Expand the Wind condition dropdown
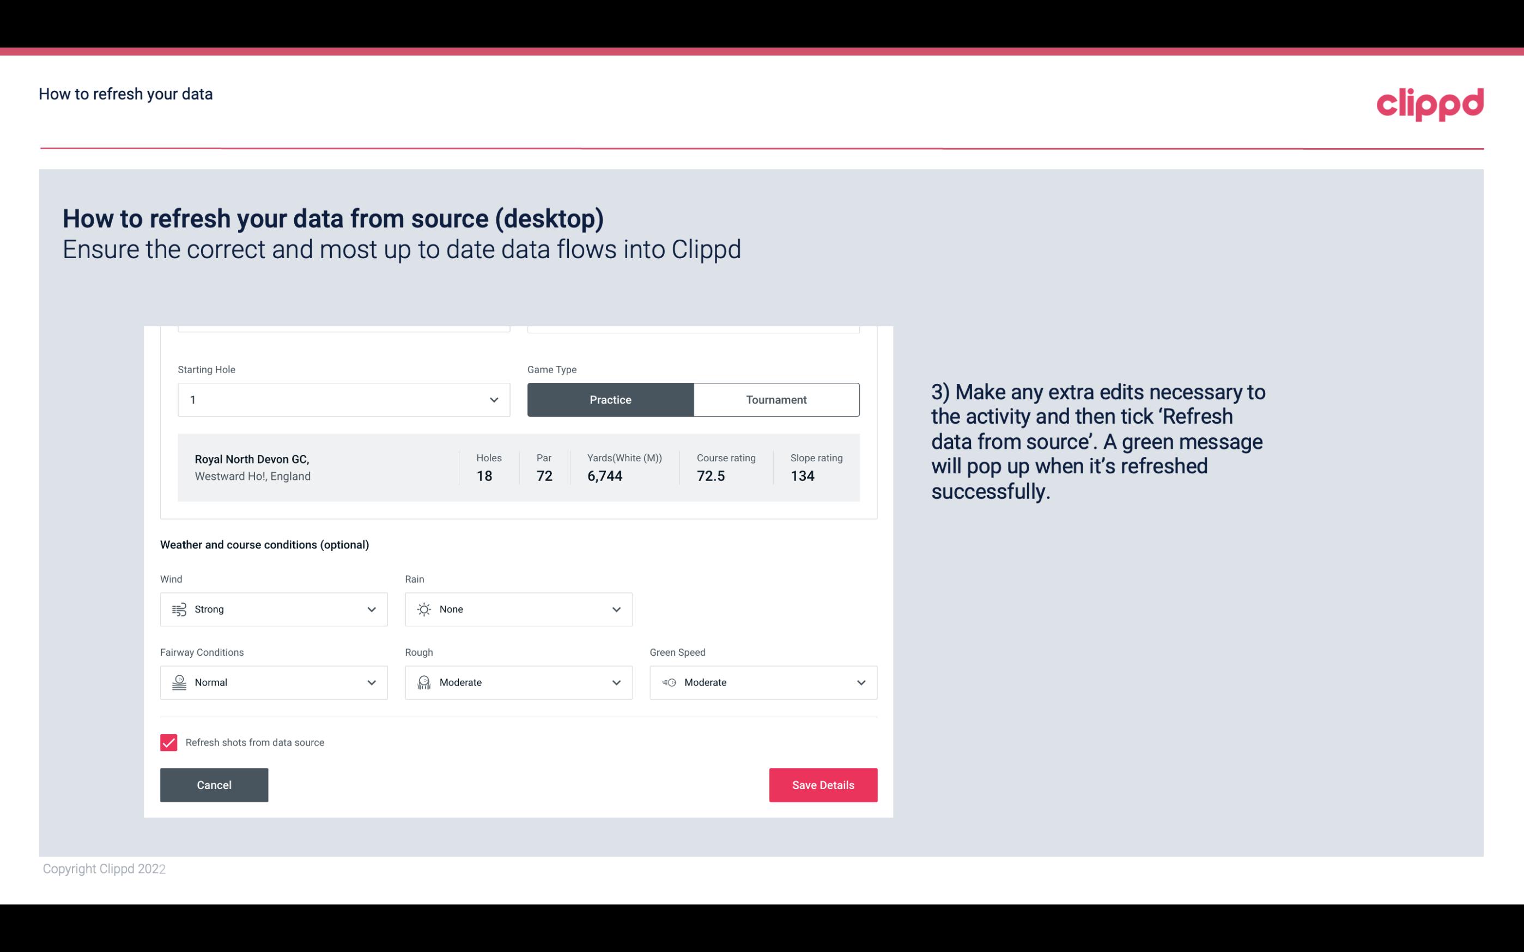The image size is (1524, 952). (x=370, y=609)
